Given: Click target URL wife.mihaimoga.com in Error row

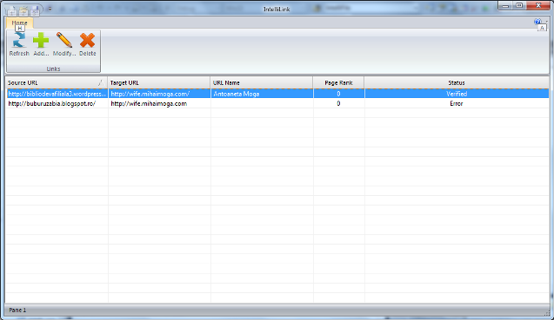Looking at the screenshot, I should point(149,103).
